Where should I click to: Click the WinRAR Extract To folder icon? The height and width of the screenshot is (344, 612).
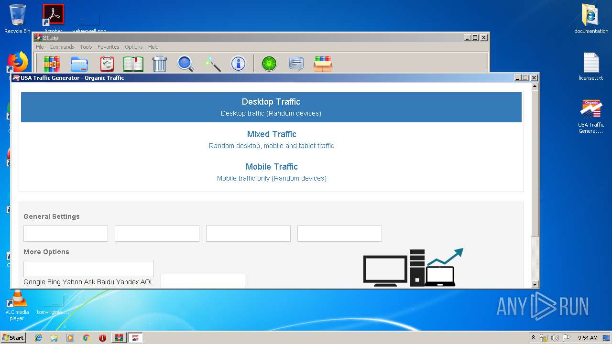79,64
